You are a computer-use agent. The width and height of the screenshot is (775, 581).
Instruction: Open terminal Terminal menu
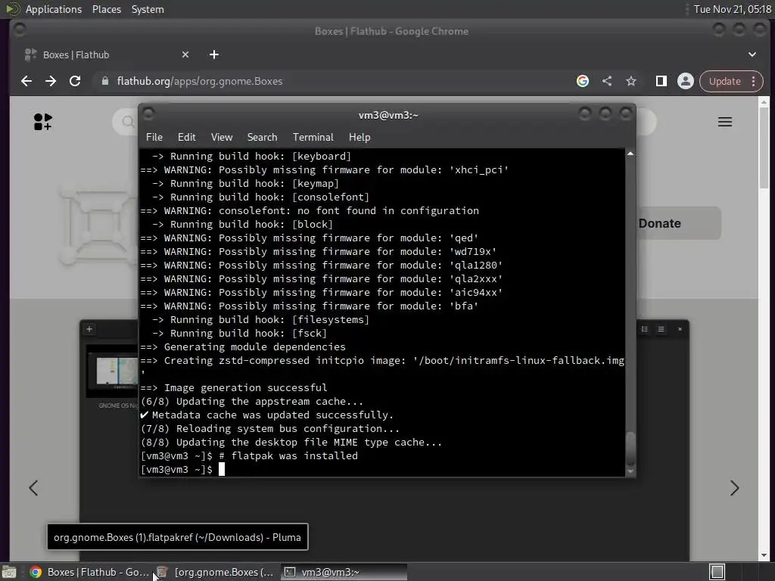pos(313,138)
